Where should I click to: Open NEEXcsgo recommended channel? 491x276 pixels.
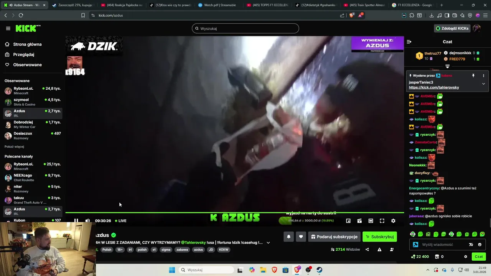point(33,177)
